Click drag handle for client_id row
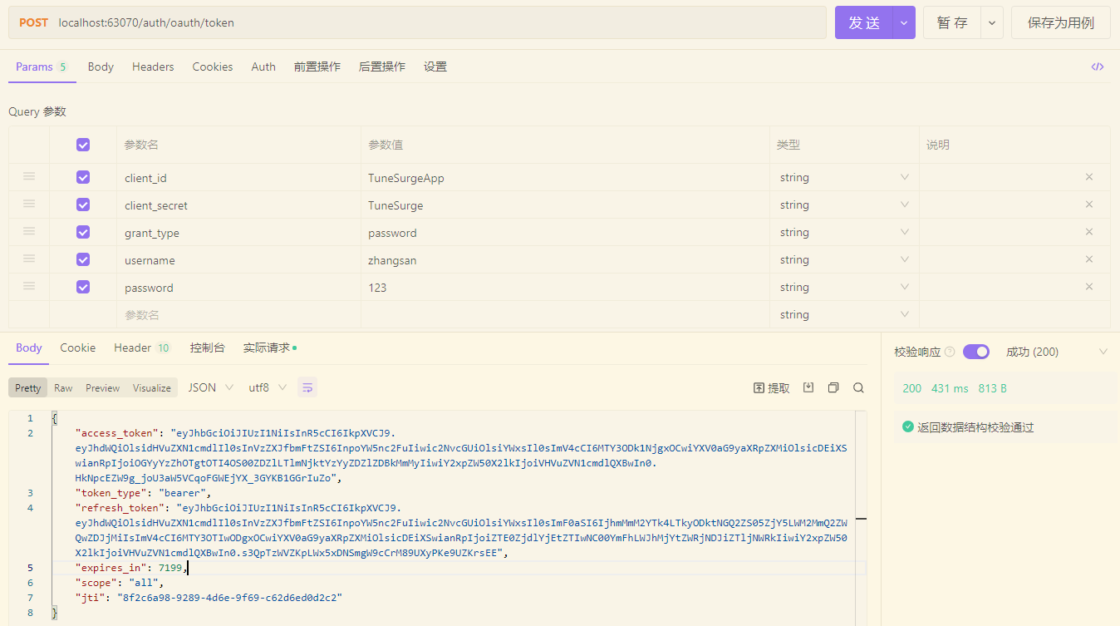Image resolution: width=1120 pixels, height=626 pixels. point(29,176)
